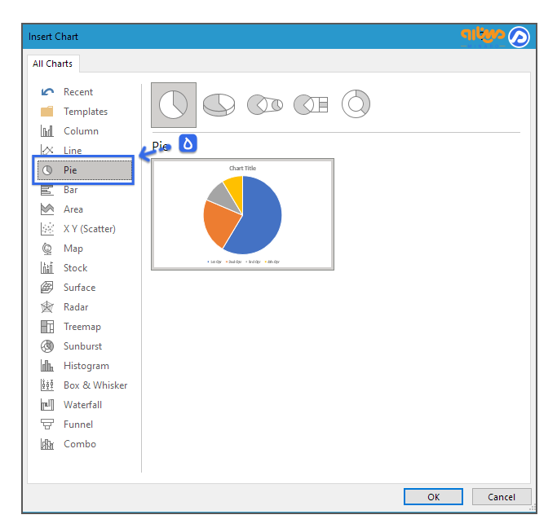Choose the Bar chart type label
The image size is (557, 528).
tap(71, 190)
